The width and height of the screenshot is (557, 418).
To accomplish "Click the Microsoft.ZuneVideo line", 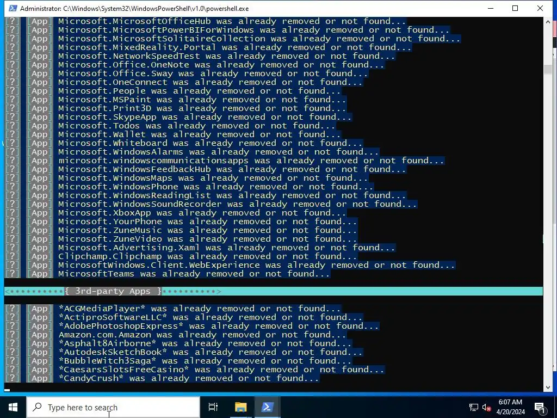I will 181,239.
